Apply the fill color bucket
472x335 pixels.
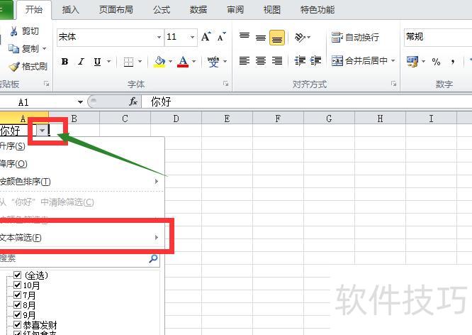[159, 62]
